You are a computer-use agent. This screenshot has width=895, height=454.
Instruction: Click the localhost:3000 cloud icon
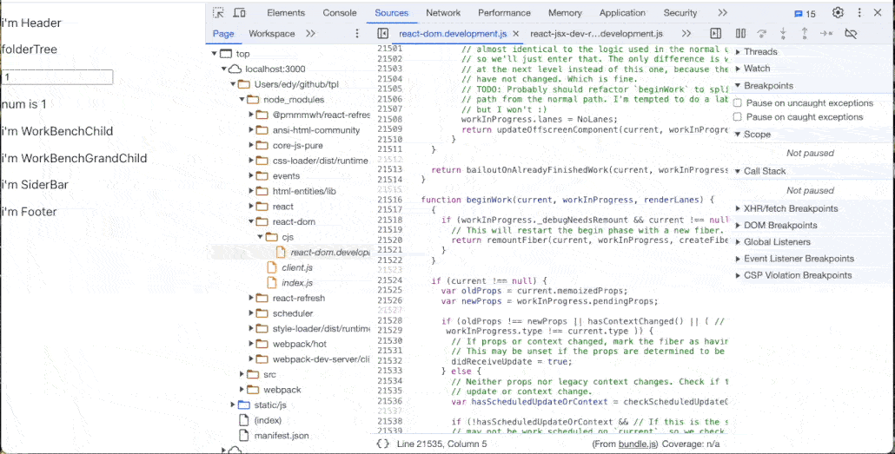click(x=235, y=69)
